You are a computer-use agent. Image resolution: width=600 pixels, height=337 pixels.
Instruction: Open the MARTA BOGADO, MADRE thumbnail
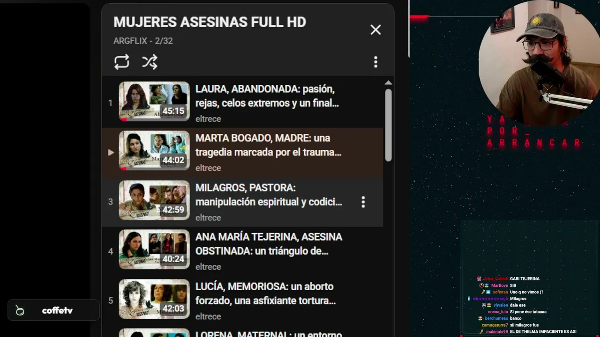154,151
